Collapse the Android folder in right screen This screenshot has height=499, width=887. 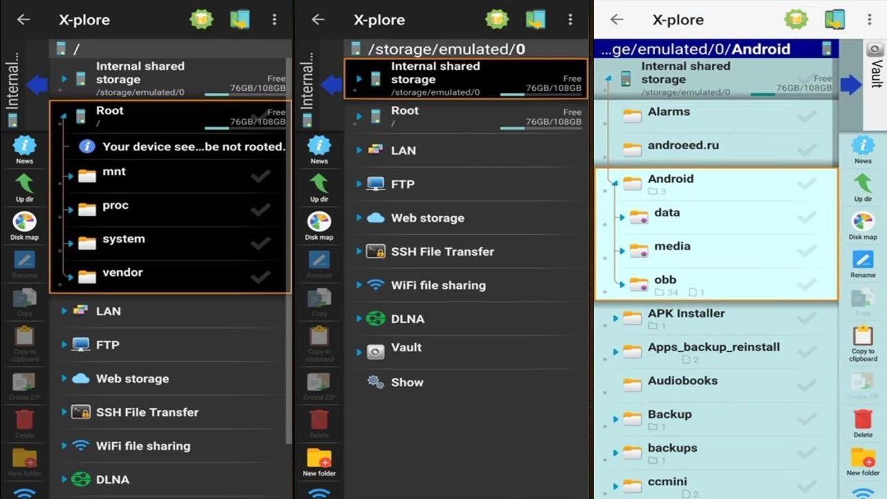click(615, 184)
